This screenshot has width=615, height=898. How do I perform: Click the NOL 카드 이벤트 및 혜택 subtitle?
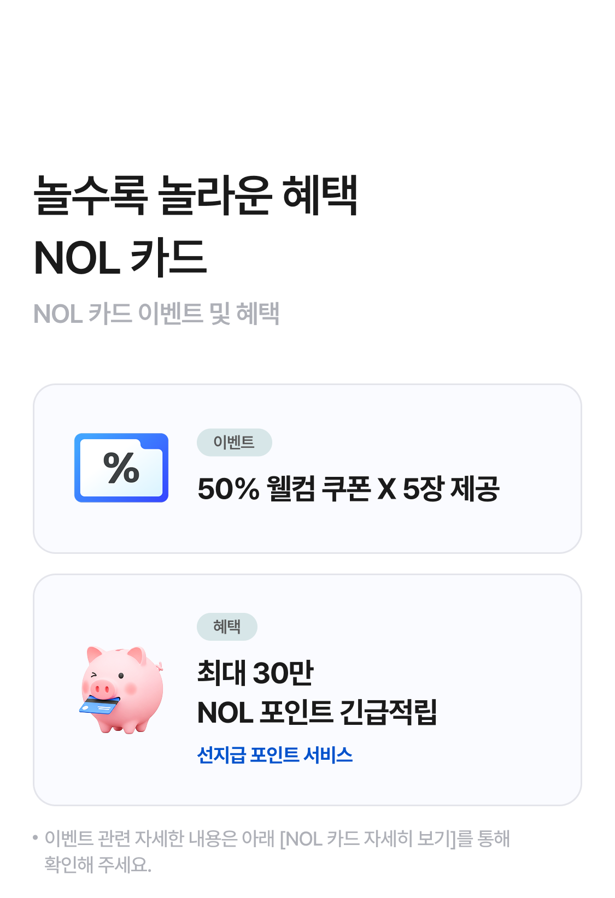(157, 314)
